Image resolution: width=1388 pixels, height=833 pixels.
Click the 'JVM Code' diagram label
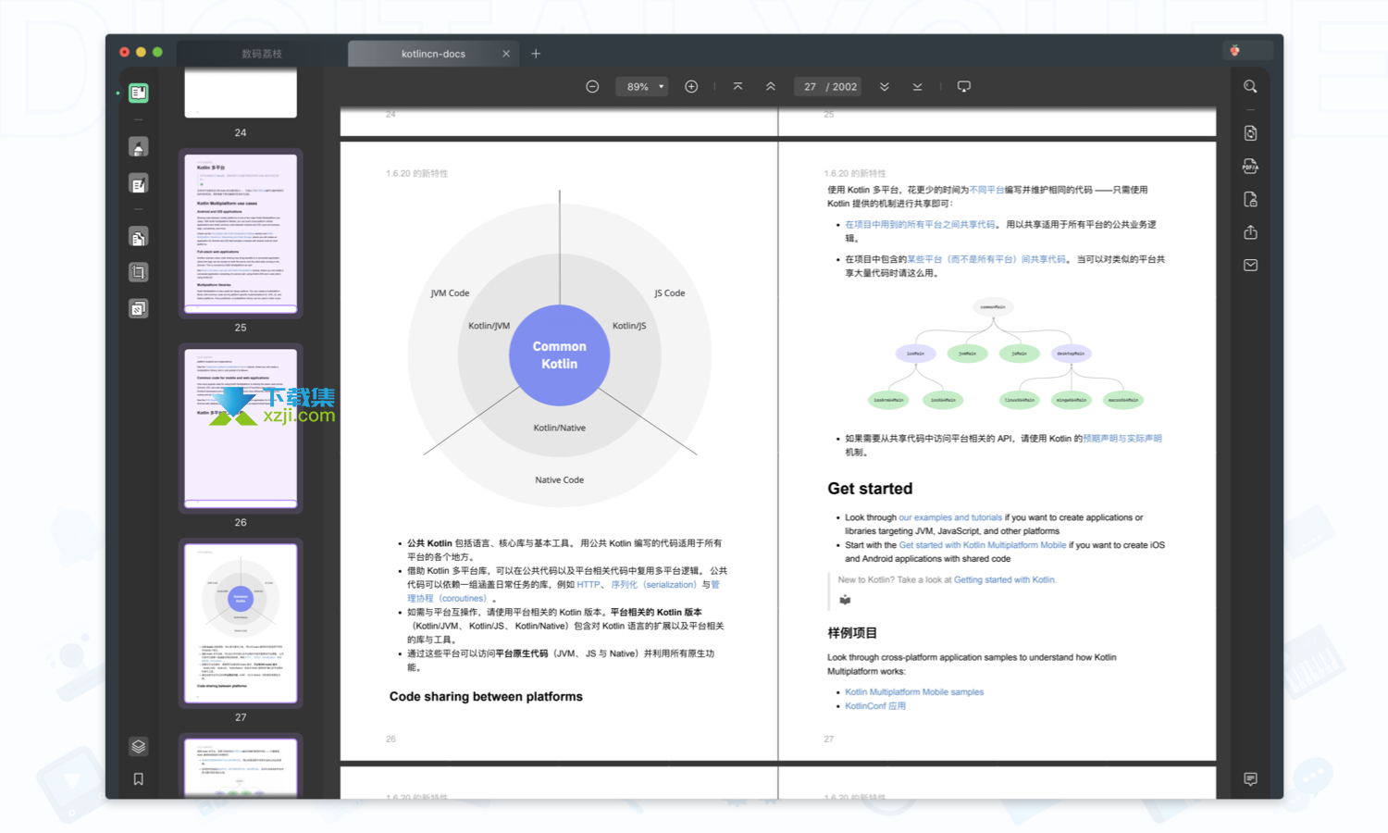(450, 292)
